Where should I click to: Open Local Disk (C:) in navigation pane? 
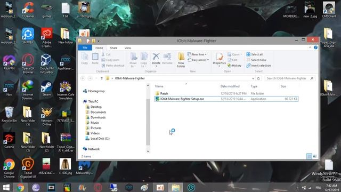click(x=98, y=139)
